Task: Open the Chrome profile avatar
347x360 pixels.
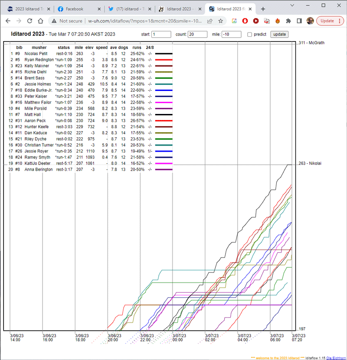Action: point(310,21)
